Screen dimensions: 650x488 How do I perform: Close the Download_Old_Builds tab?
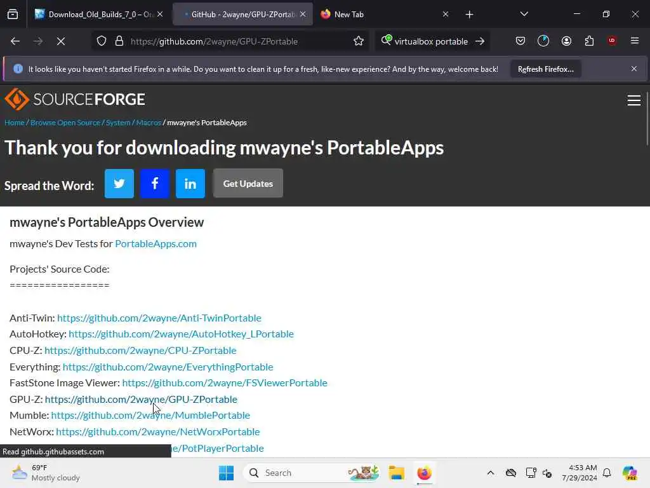pyautogui.click(x=160, y=15)
